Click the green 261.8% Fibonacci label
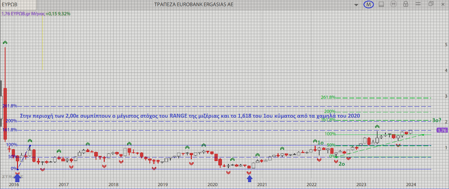Screen dimensions: 449x189 pos(328,97)
